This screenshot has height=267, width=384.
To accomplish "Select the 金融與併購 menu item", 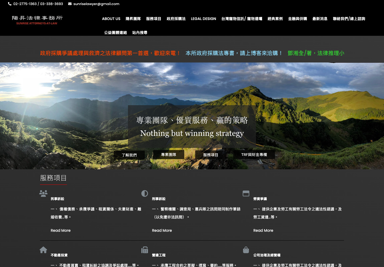I will [x=298, y=19].
